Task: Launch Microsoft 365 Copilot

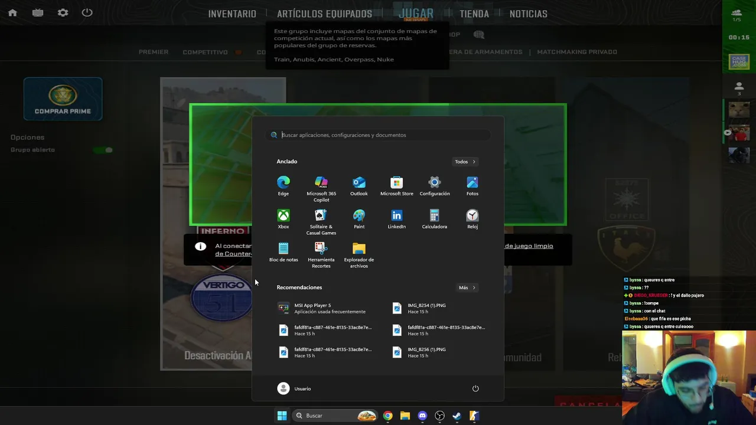Action: coord(321,189)
